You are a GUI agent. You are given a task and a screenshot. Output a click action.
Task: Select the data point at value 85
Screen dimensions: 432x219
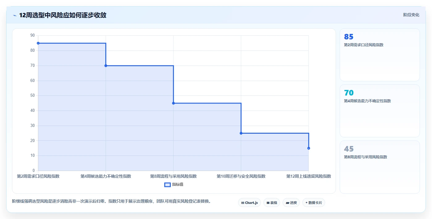pyautogui.click(x=38, y=43)
